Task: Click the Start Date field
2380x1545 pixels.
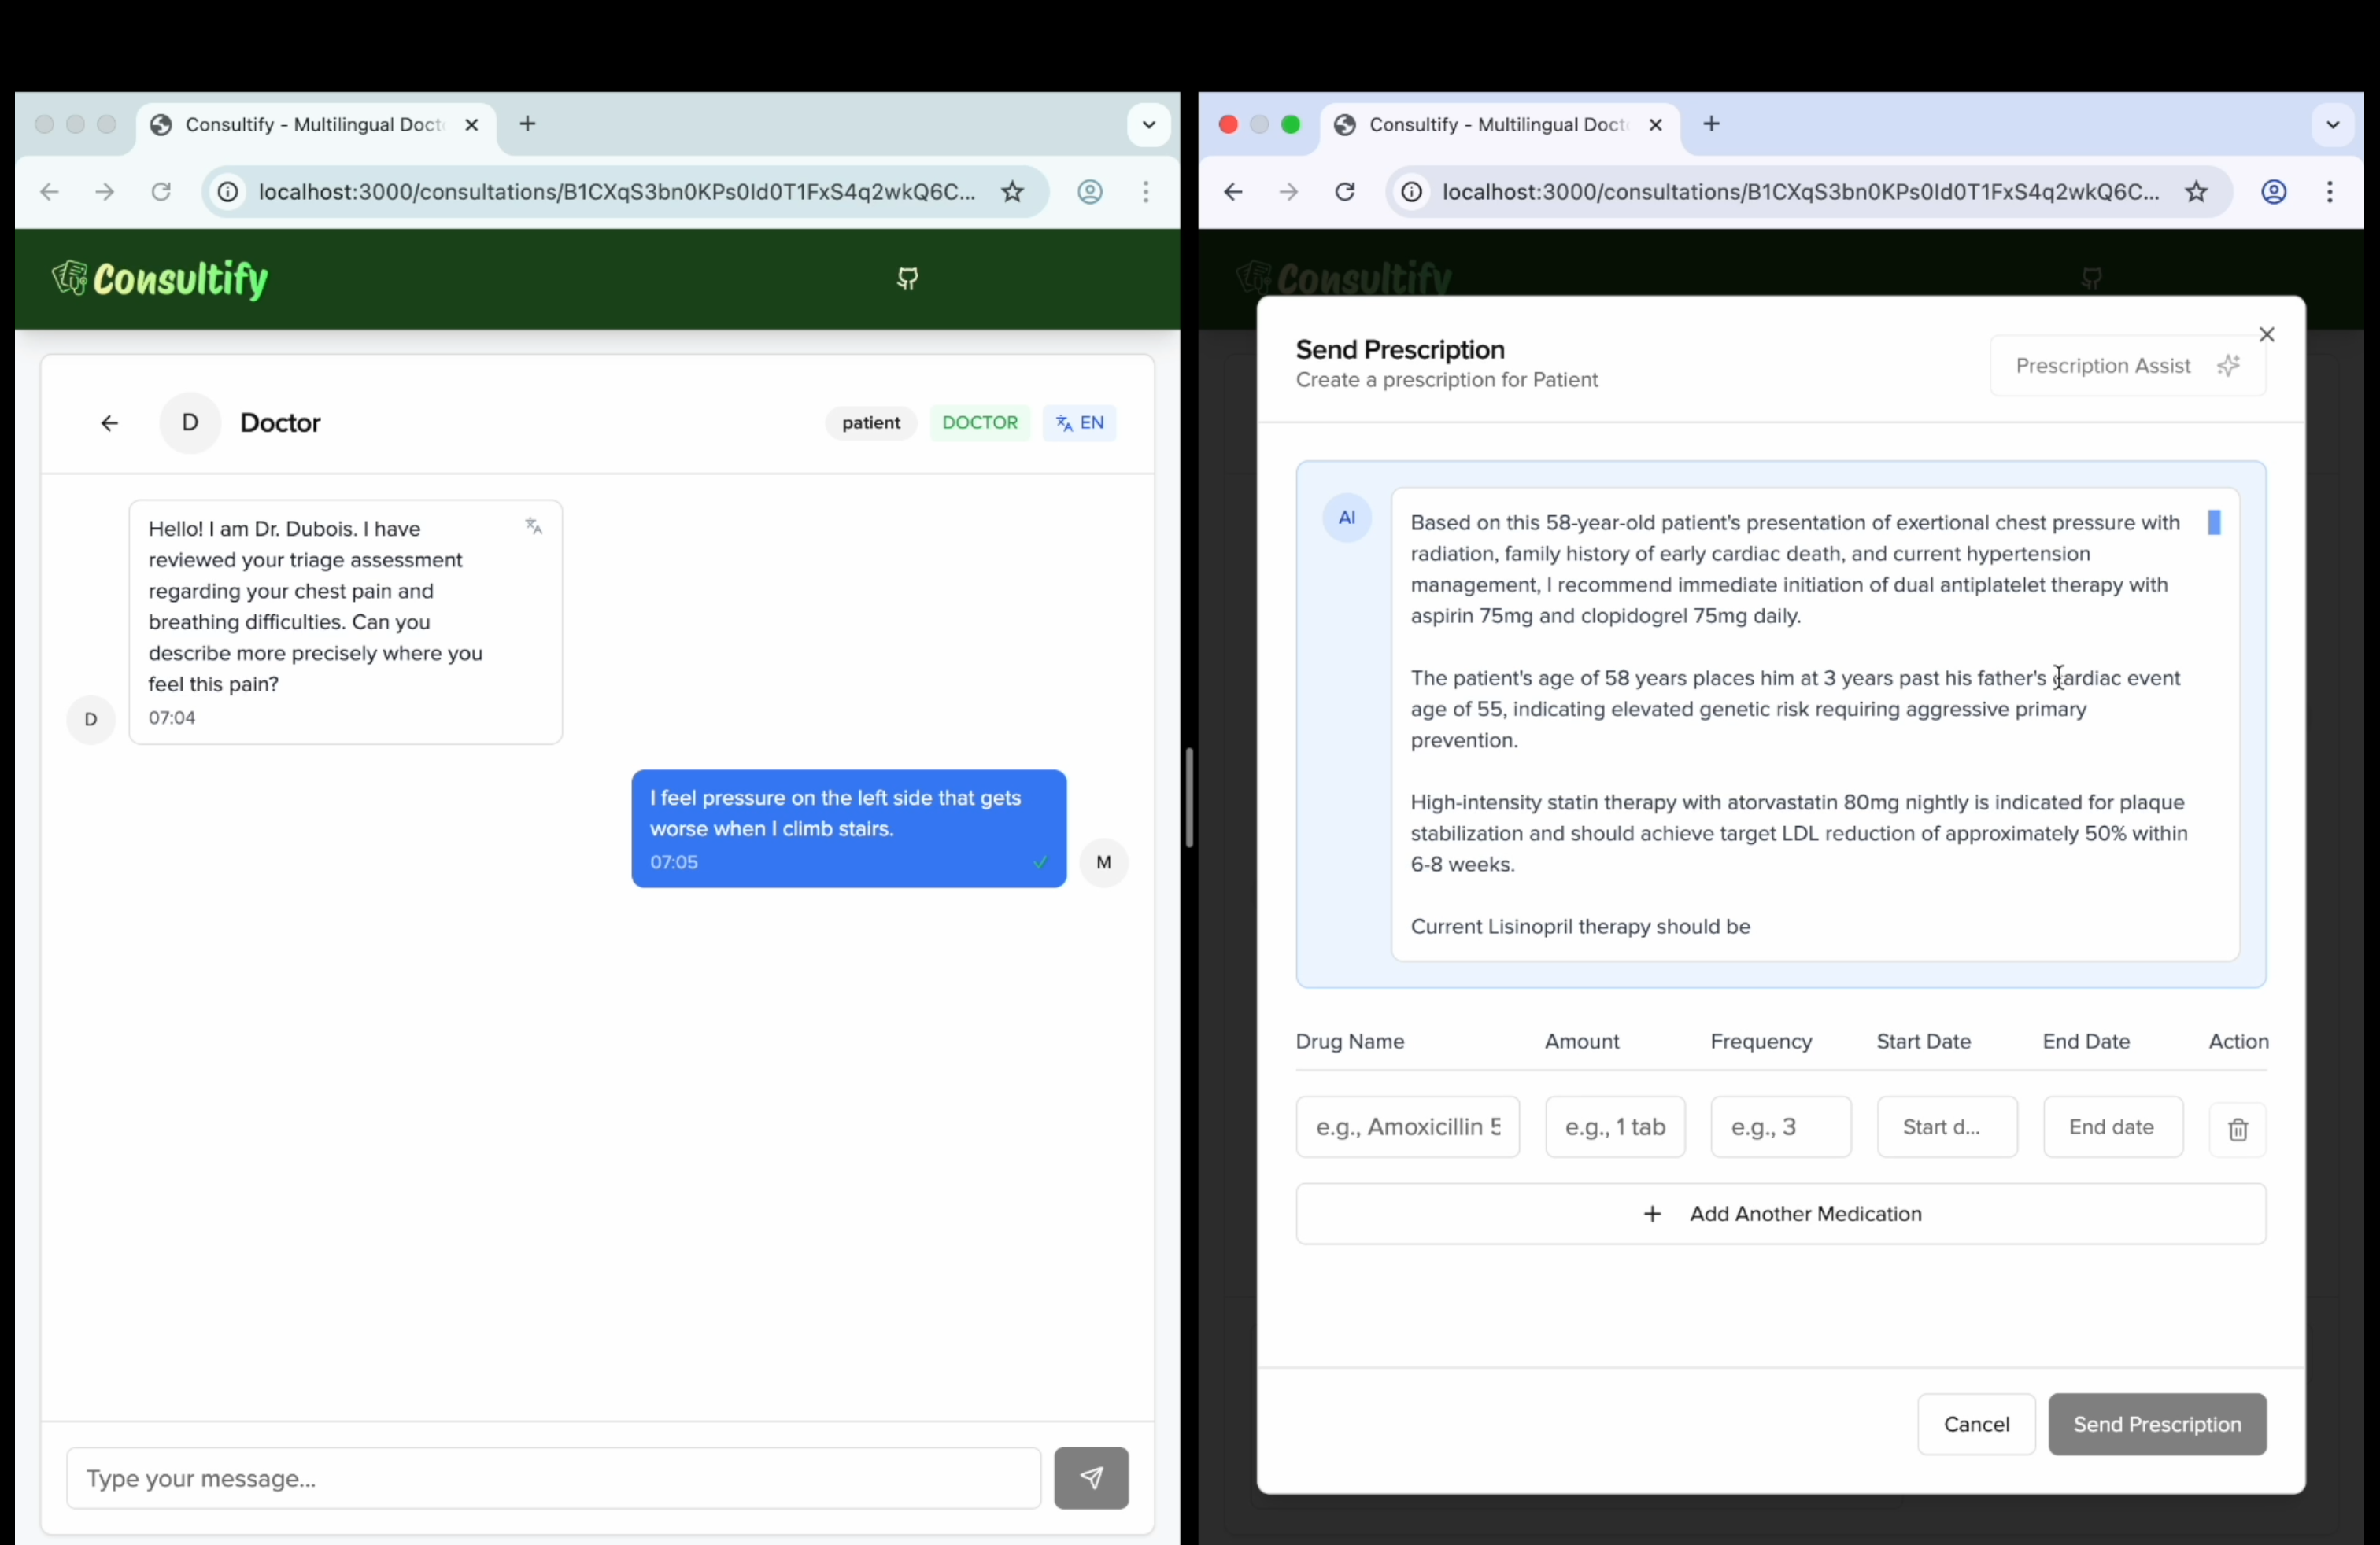Action: pyautogui.click(x=1946, y=1127)
